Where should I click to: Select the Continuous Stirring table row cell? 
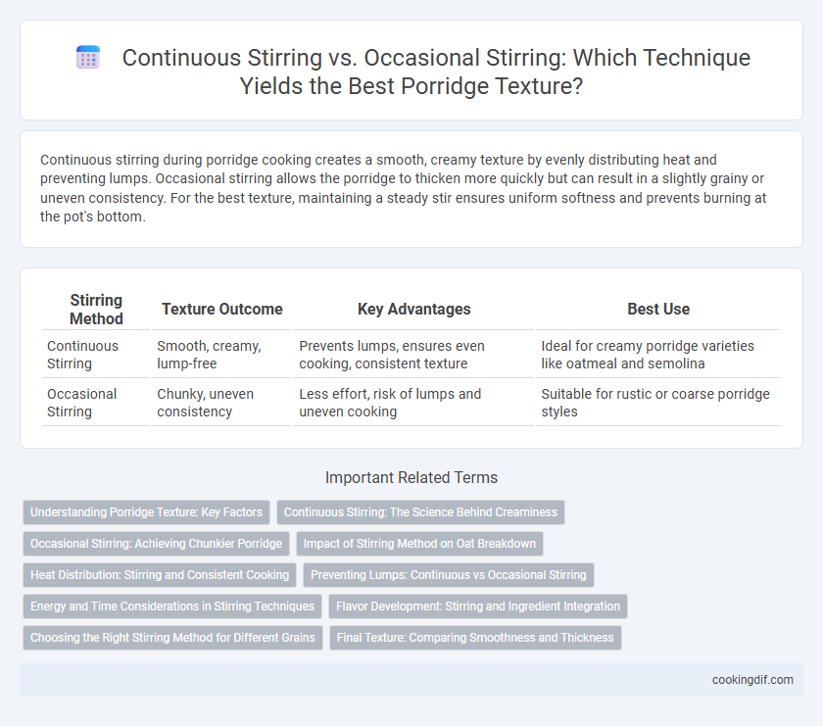[96, 355]
